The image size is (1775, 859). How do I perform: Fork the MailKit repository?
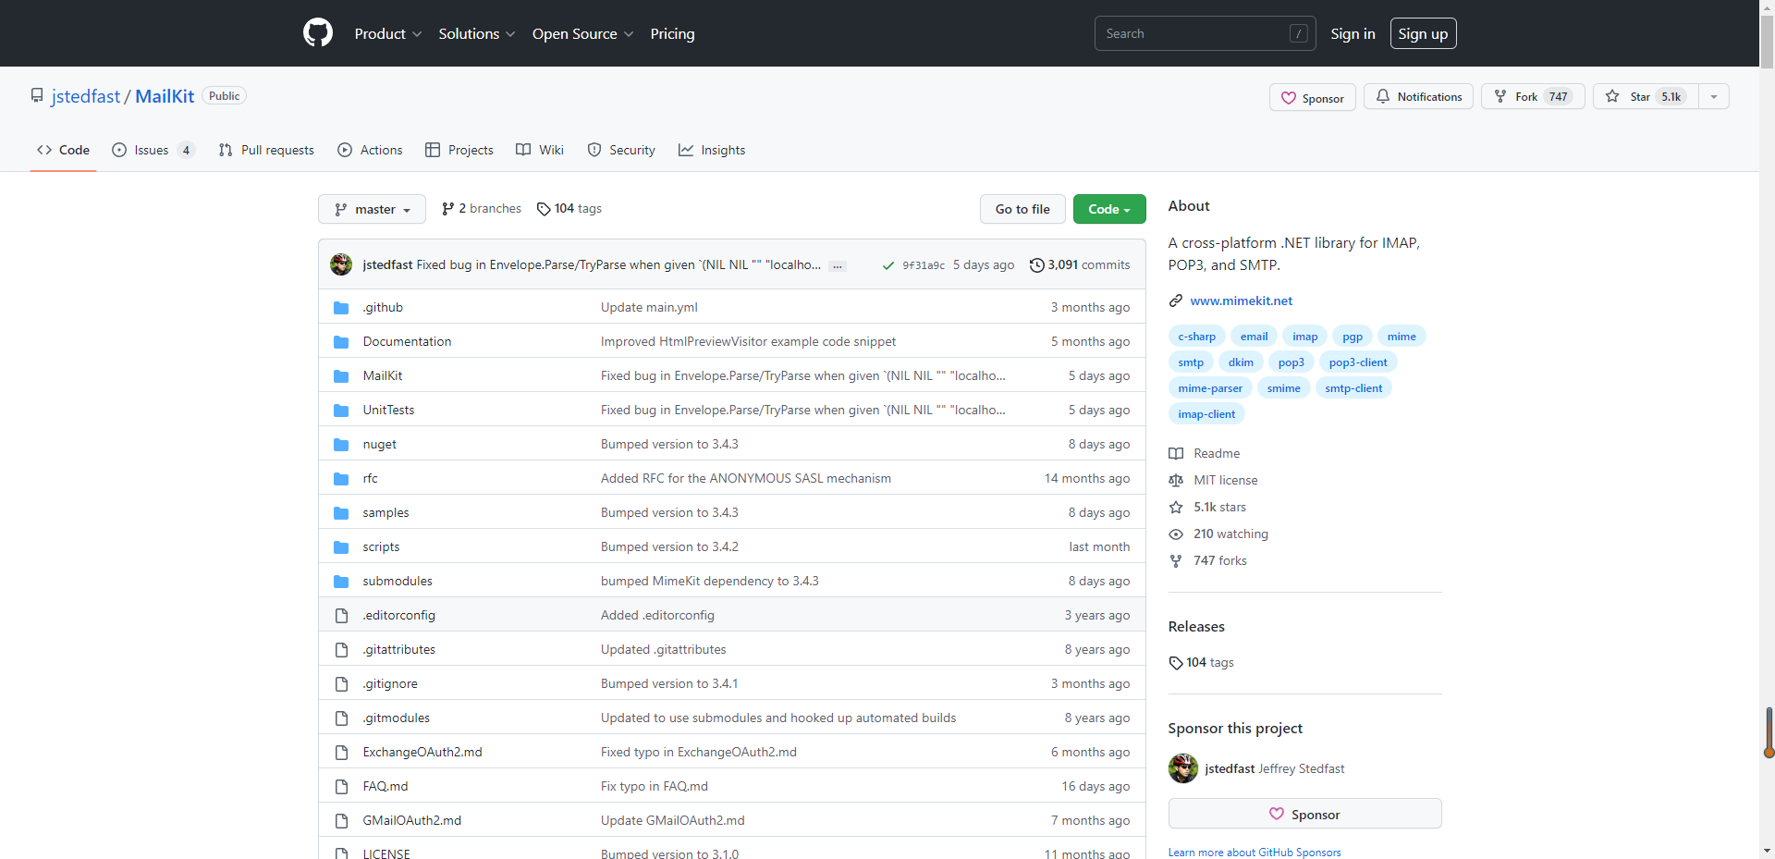pos(1533,96)
